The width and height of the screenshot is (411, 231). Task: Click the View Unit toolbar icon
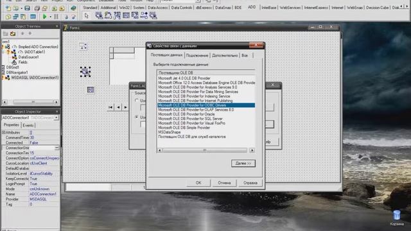click(8, 17)
